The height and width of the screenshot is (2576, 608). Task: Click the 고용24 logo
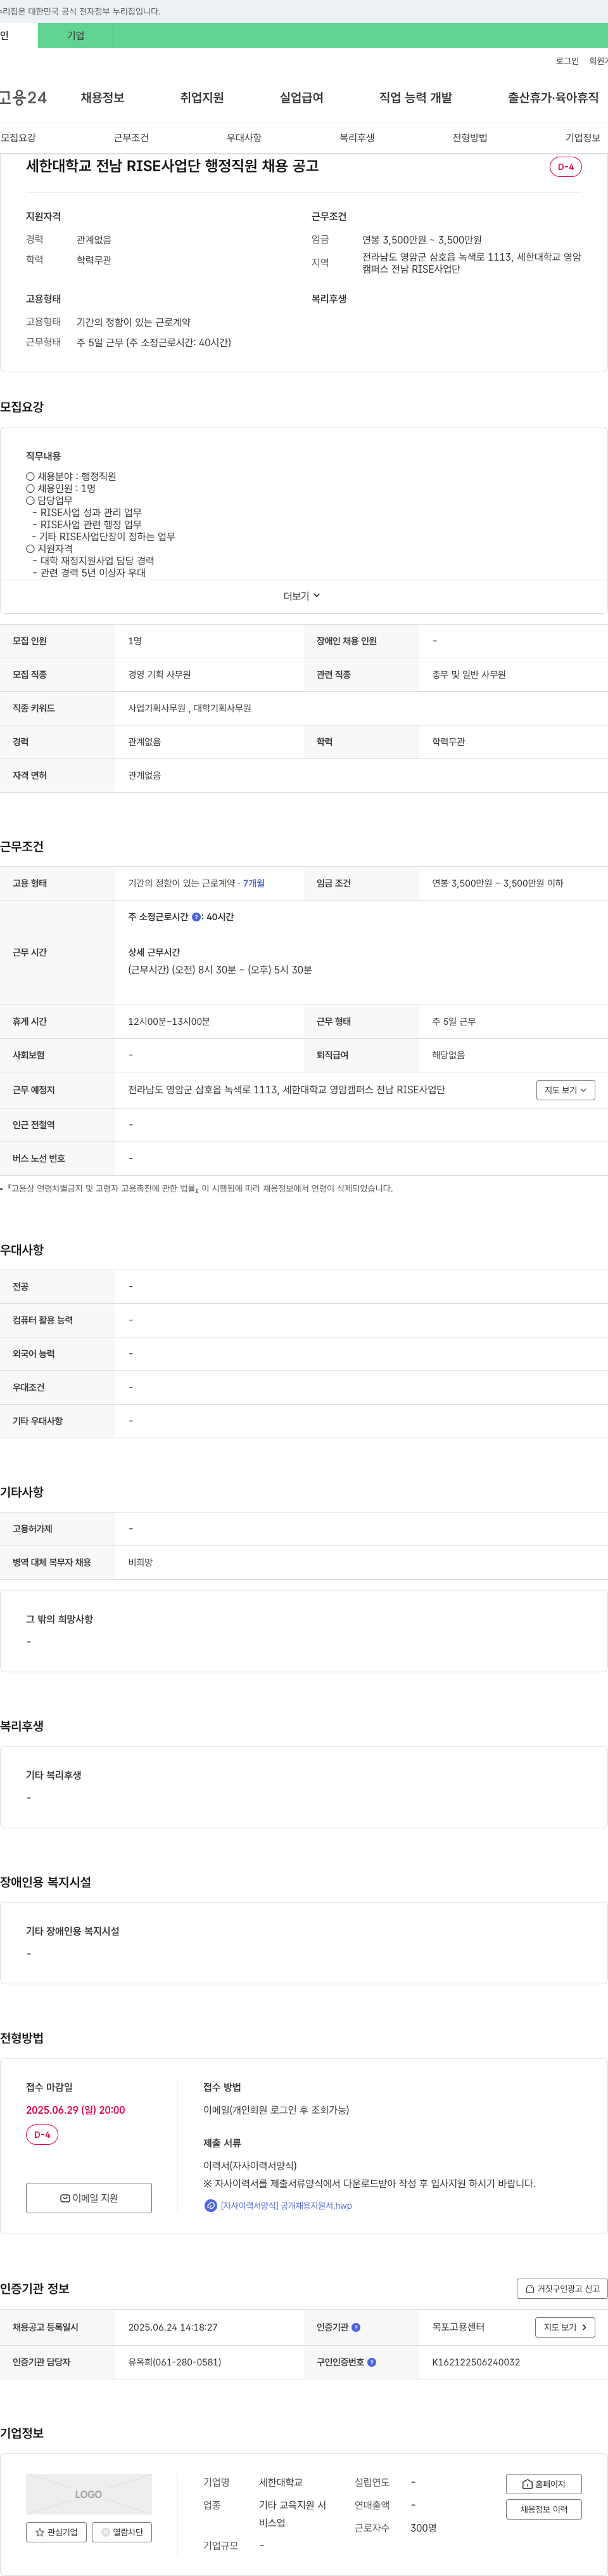coord(23,97)
